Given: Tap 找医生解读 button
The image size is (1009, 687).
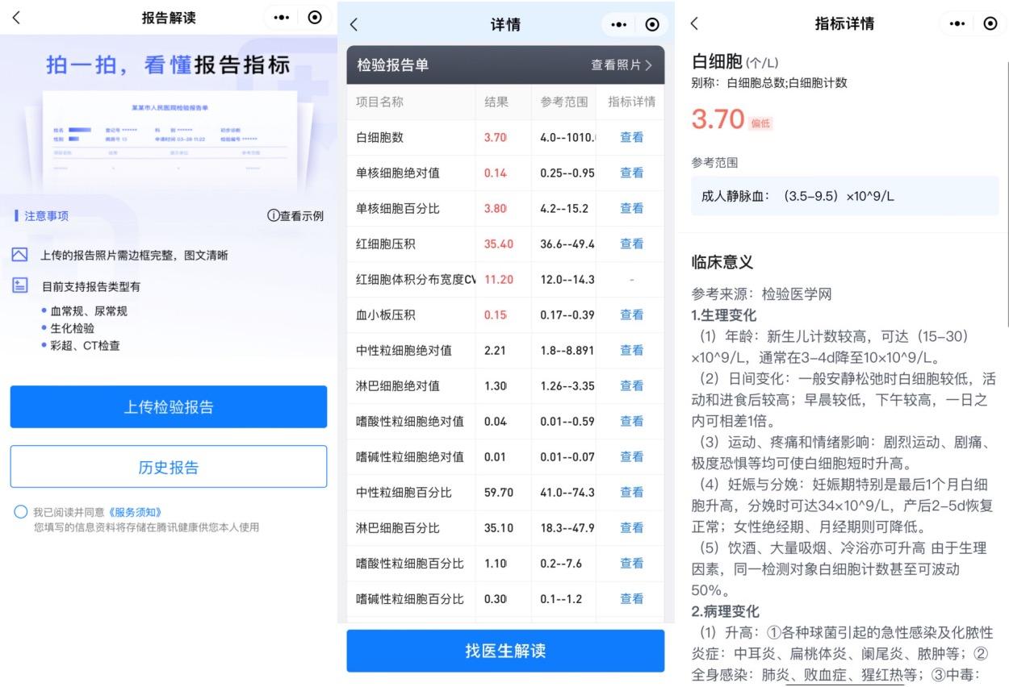Looking at the screenshot, I should click(x=505, y=651).
